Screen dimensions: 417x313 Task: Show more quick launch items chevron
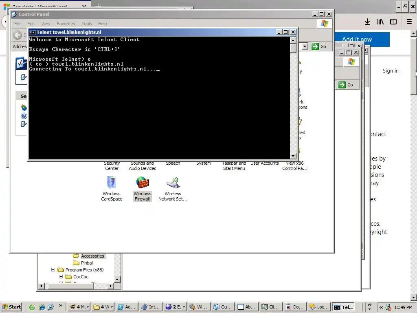tap(61, 306)
